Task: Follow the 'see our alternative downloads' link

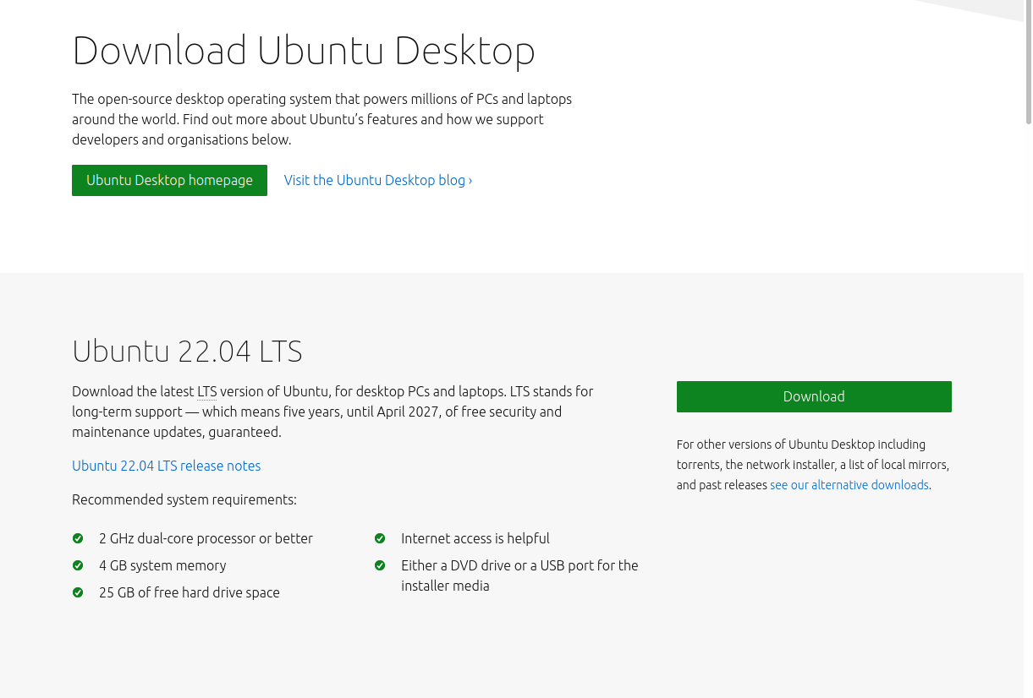Action: [849, 485]
